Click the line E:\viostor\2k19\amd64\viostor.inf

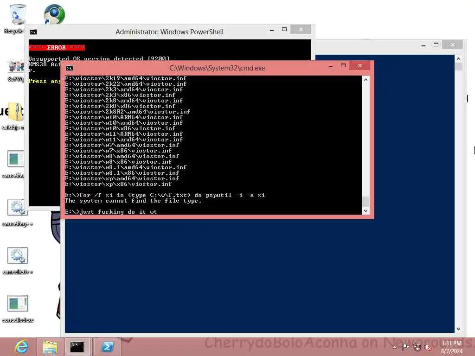tap(125, 78)
